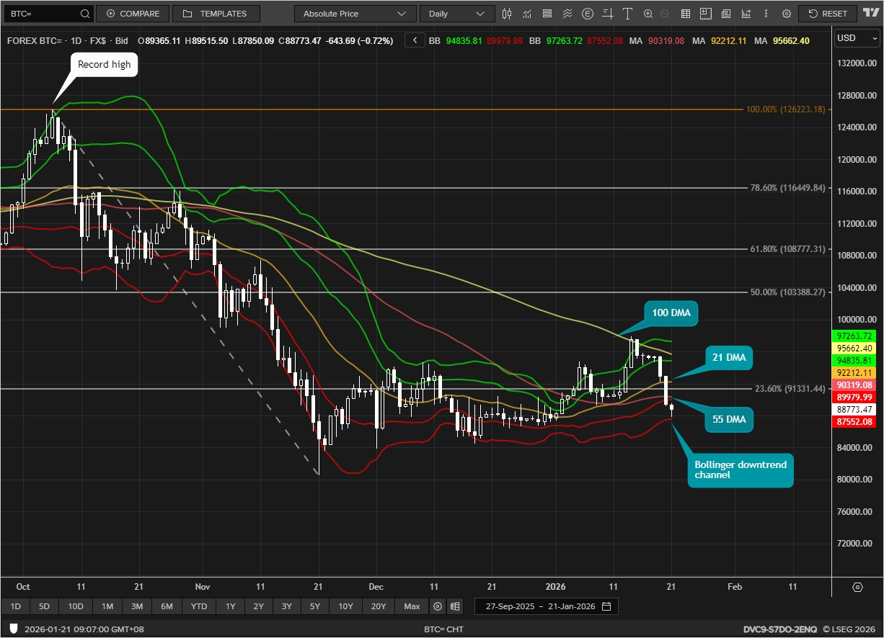The image size is (884, 638).
Task: Open the indicators and analysis menu
Action: 527,14
